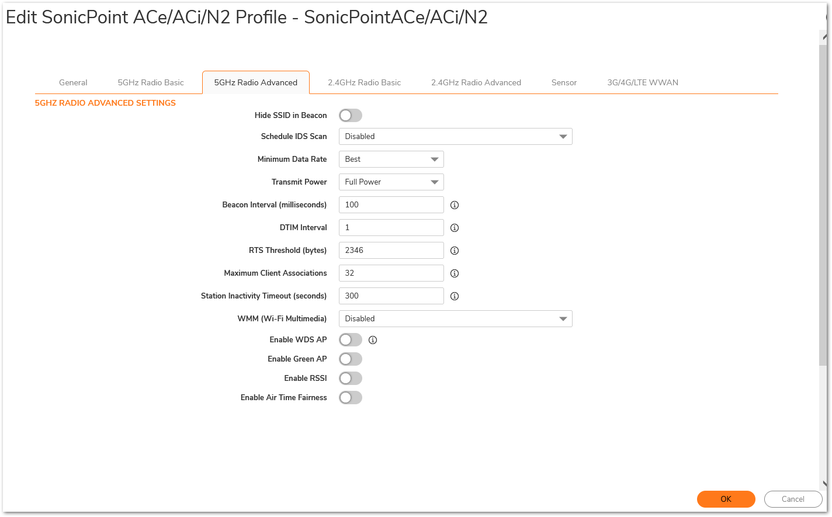Expand the Minimum Data Rate dropdown

(391, 159)
